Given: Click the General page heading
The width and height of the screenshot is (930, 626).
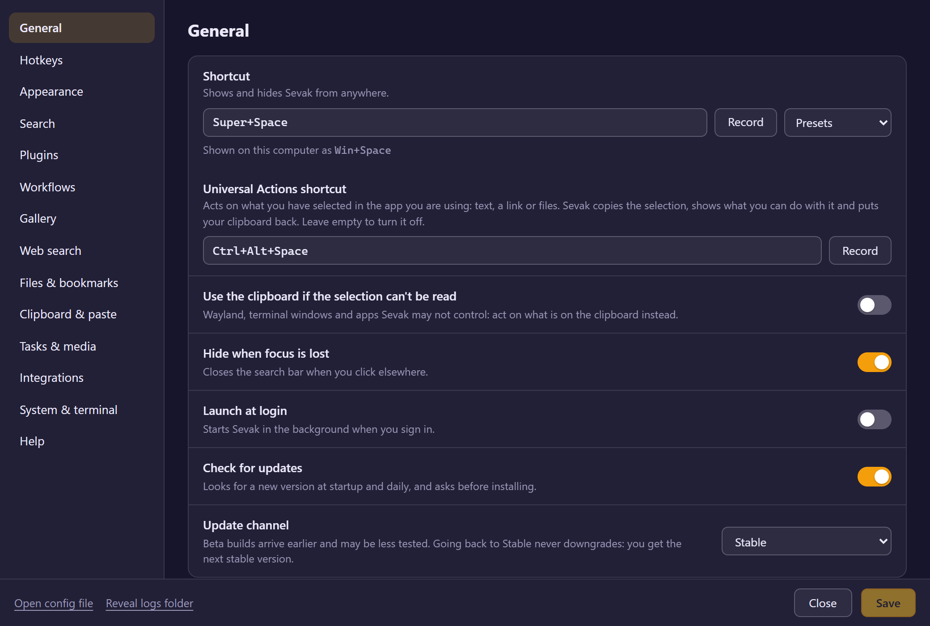Looking at the screenshot, I should point(218,31).
